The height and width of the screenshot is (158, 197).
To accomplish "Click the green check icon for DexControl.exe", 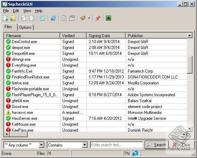I will 8,41.
